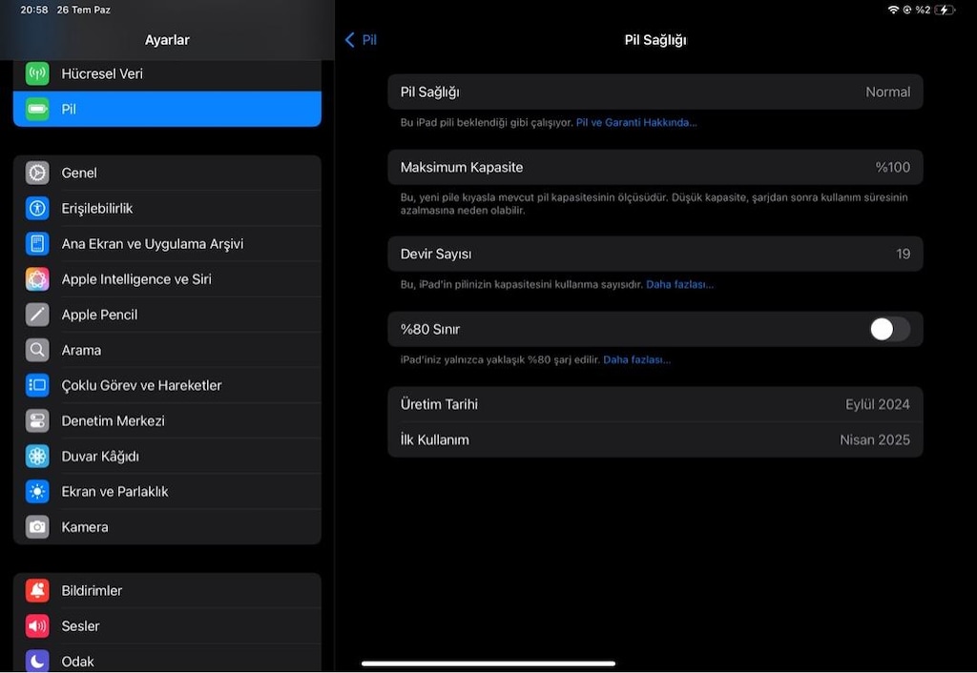
Task: Open Kamera settings label
Action: tap(85, 527)
